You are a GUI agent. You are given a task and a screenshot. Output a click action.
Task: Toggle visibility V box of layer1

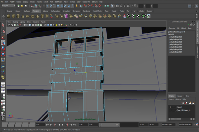pos(170,107)
